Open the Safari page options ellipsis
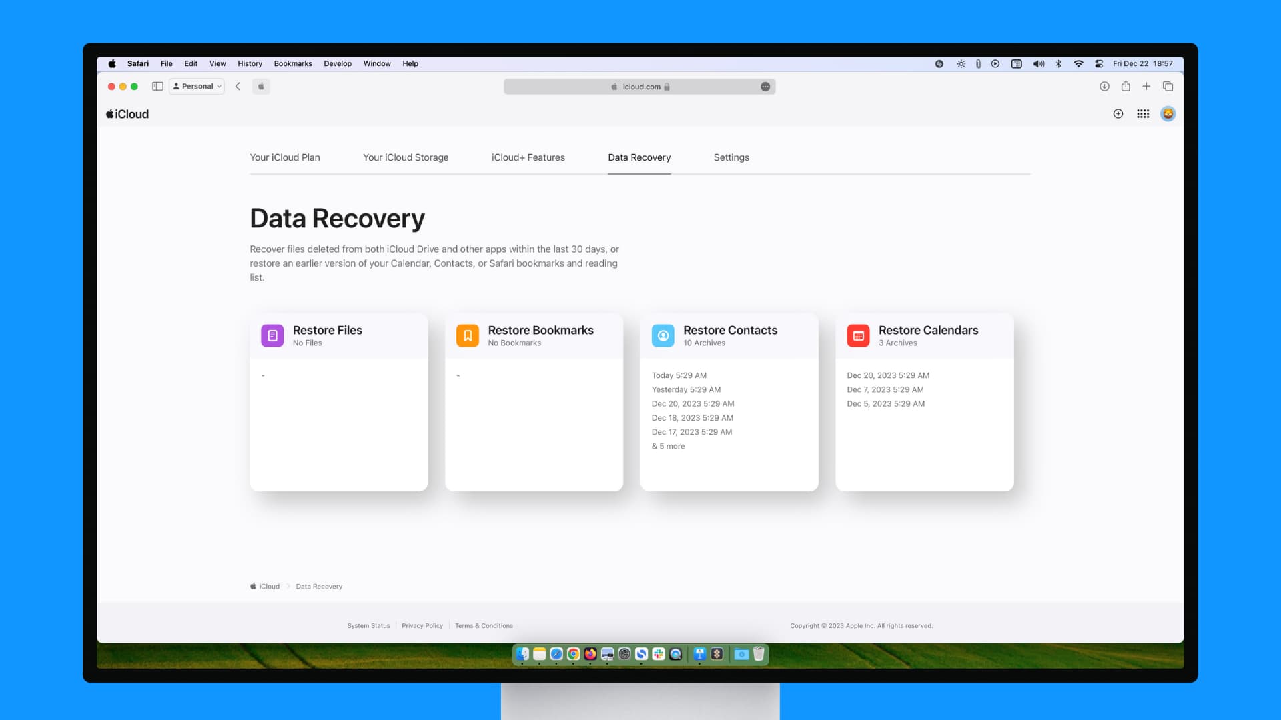1281x720 pixels. 765,86
